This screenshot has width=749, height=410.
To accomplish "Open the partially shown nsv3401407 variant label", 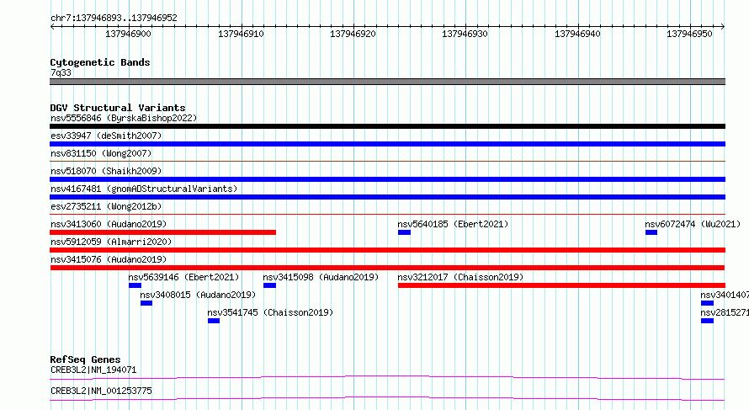I will pos(725,295).
